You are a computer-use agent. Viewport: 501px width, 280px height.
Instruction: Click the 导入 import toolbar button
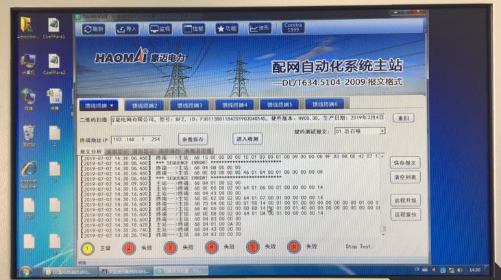128,29
